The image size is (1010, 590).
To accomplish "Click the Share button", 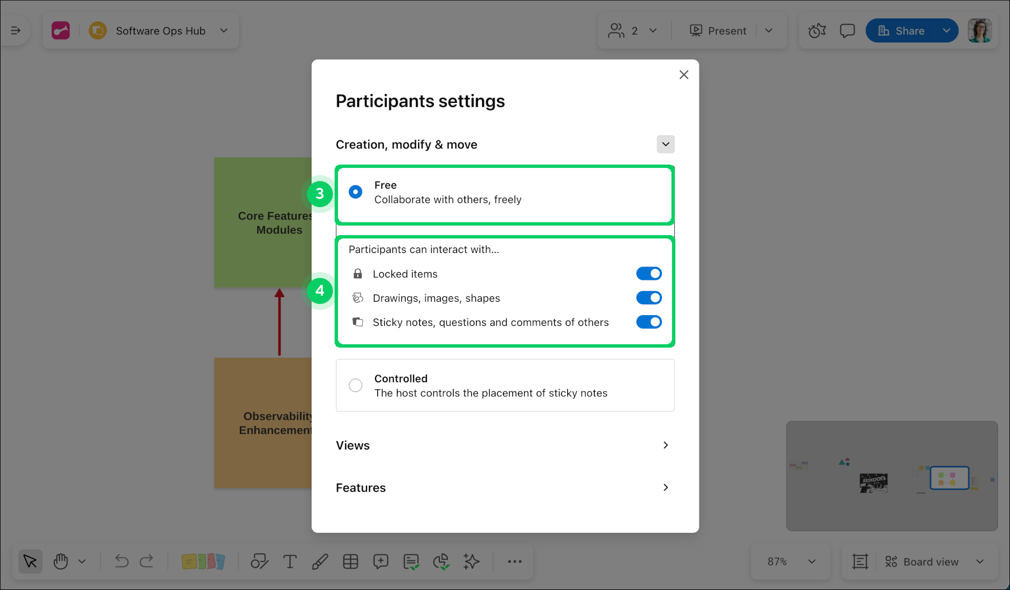I will (904, 30).
